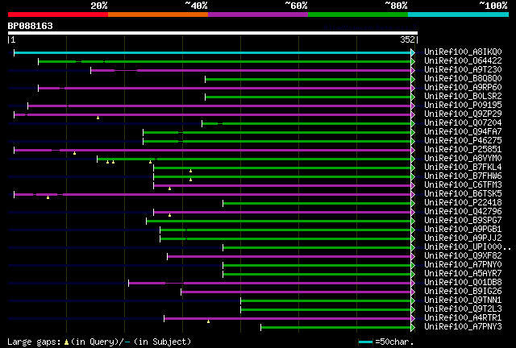Click the green arrowhead on the P22418 row
This screenshot has height=348, width=516.
413,204
